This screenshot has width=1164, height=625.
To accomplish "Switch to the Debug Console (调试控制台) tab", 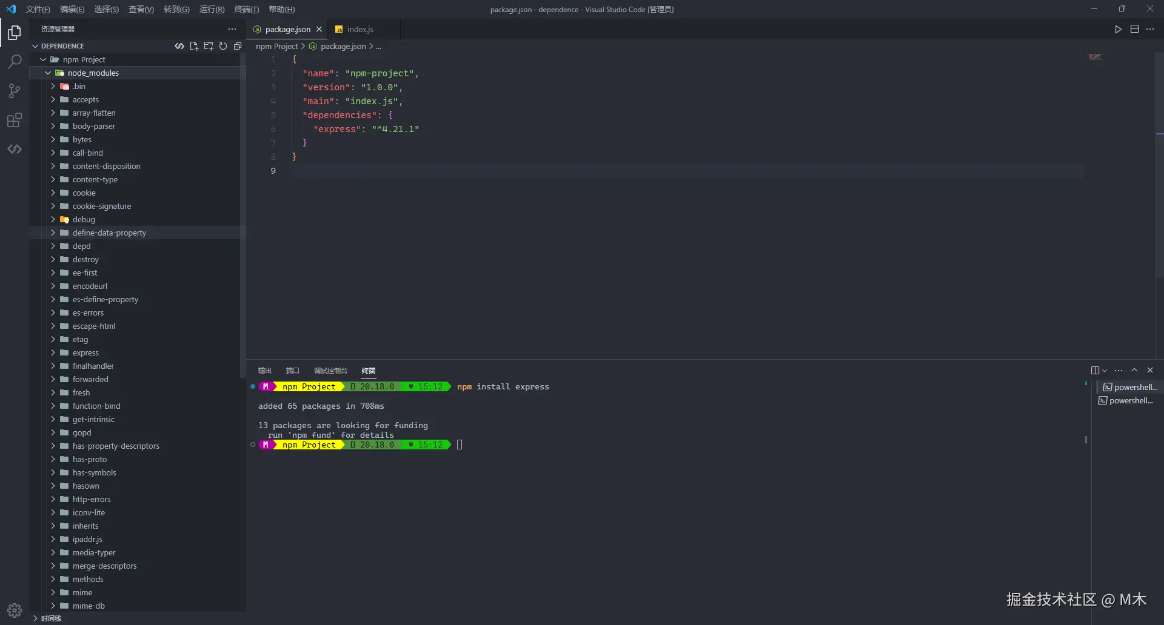I will pos(330,371).
